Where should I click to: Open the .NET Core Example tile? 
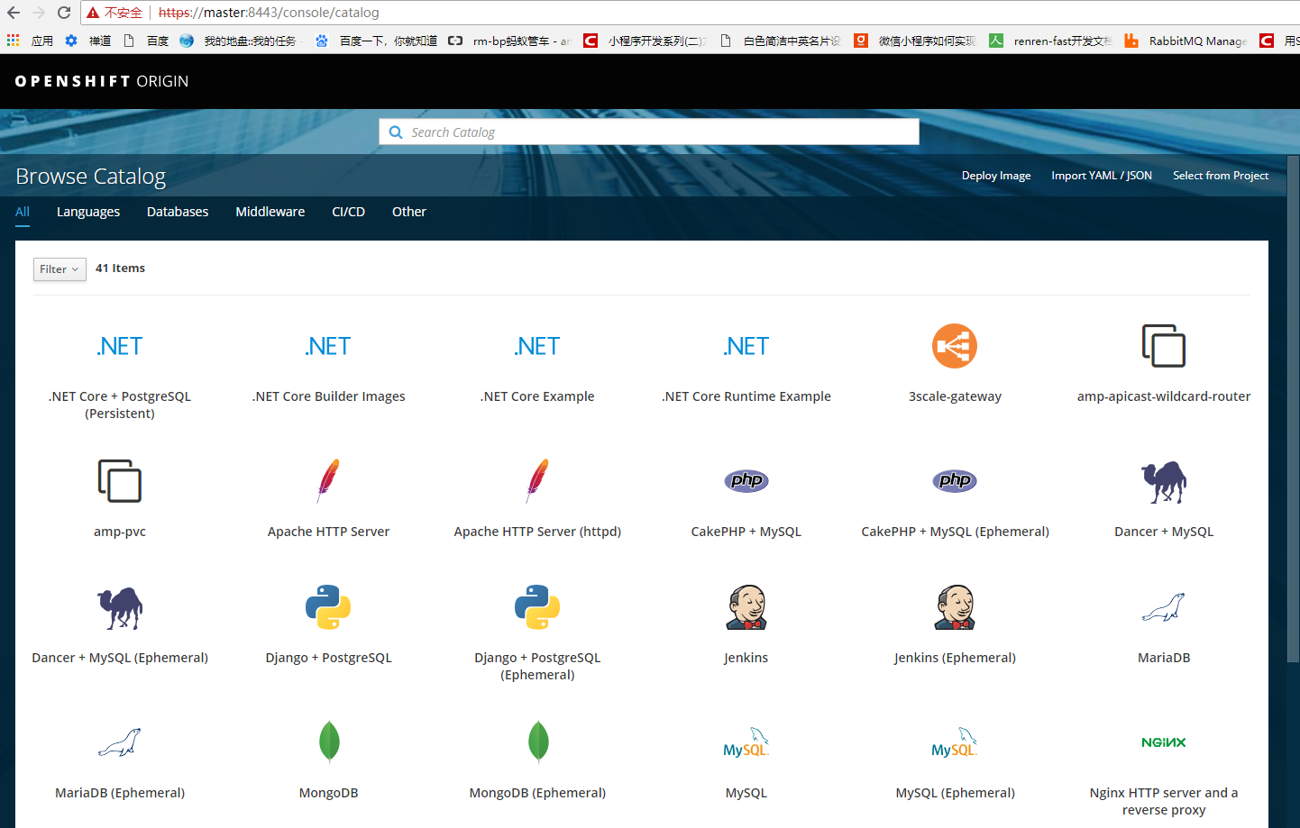(x=537, y=360)
